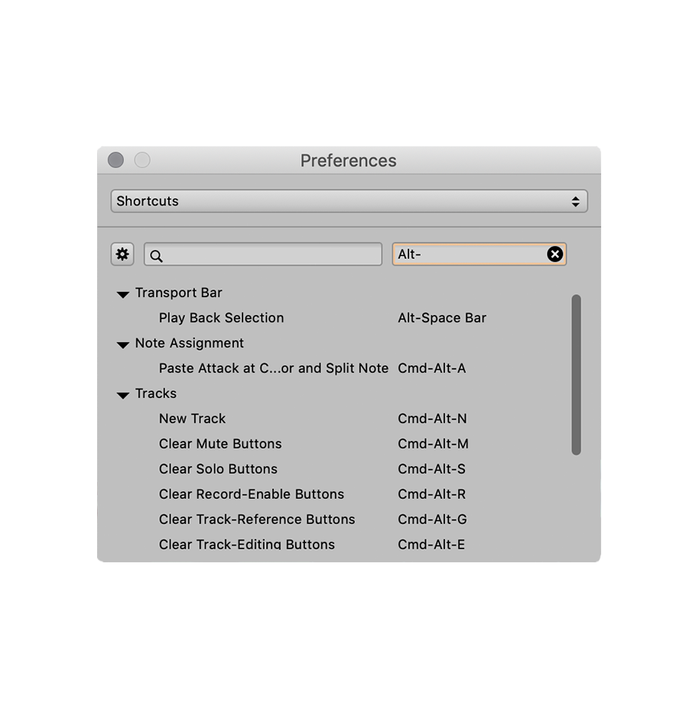The image size is (683, 722).
Task: Collapse the Note Assignment section
Action: point(122,345)
